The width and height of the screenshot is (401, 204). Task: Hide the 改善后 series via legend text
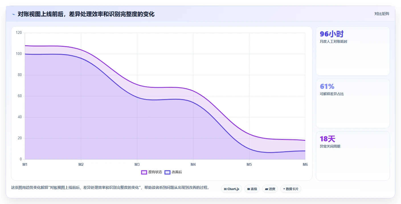click(x=177, y=172)
